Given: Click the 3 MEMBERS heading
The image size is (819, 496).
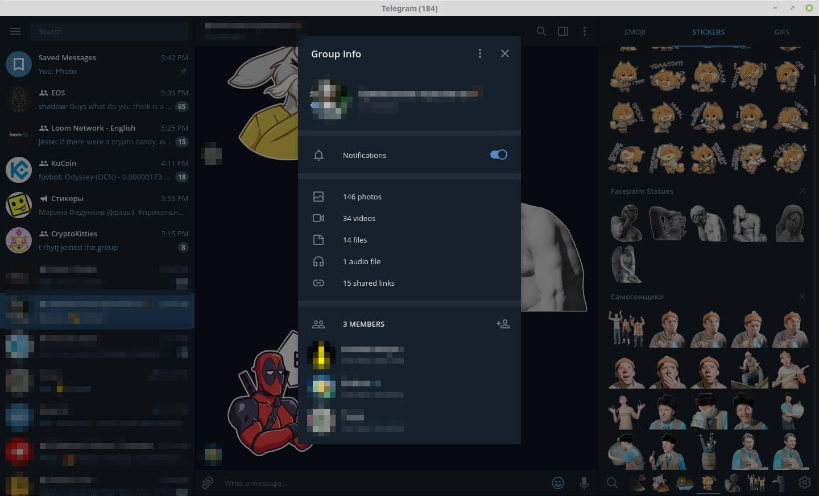Looking at the screenshot, I should click(363, 324).
